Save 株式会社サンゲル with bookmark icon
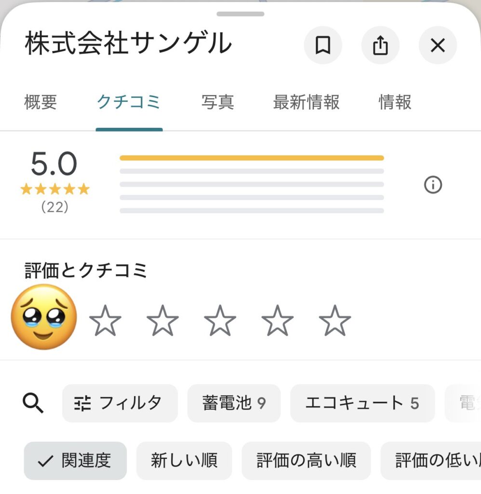Viewport: 481px width, 494px height. click(322, 45)
